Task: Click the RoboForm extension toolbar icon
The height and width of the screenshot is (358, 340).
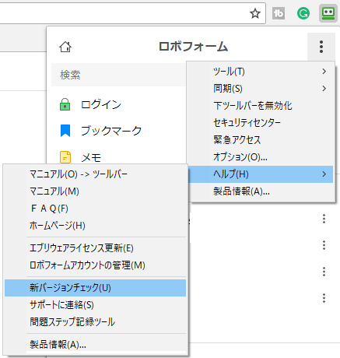Action: (x=328, y=13)
